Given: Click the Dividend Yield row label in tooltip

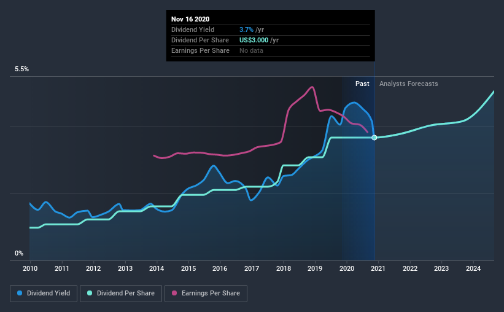Looking at the screenshot, I should (193, 29).
